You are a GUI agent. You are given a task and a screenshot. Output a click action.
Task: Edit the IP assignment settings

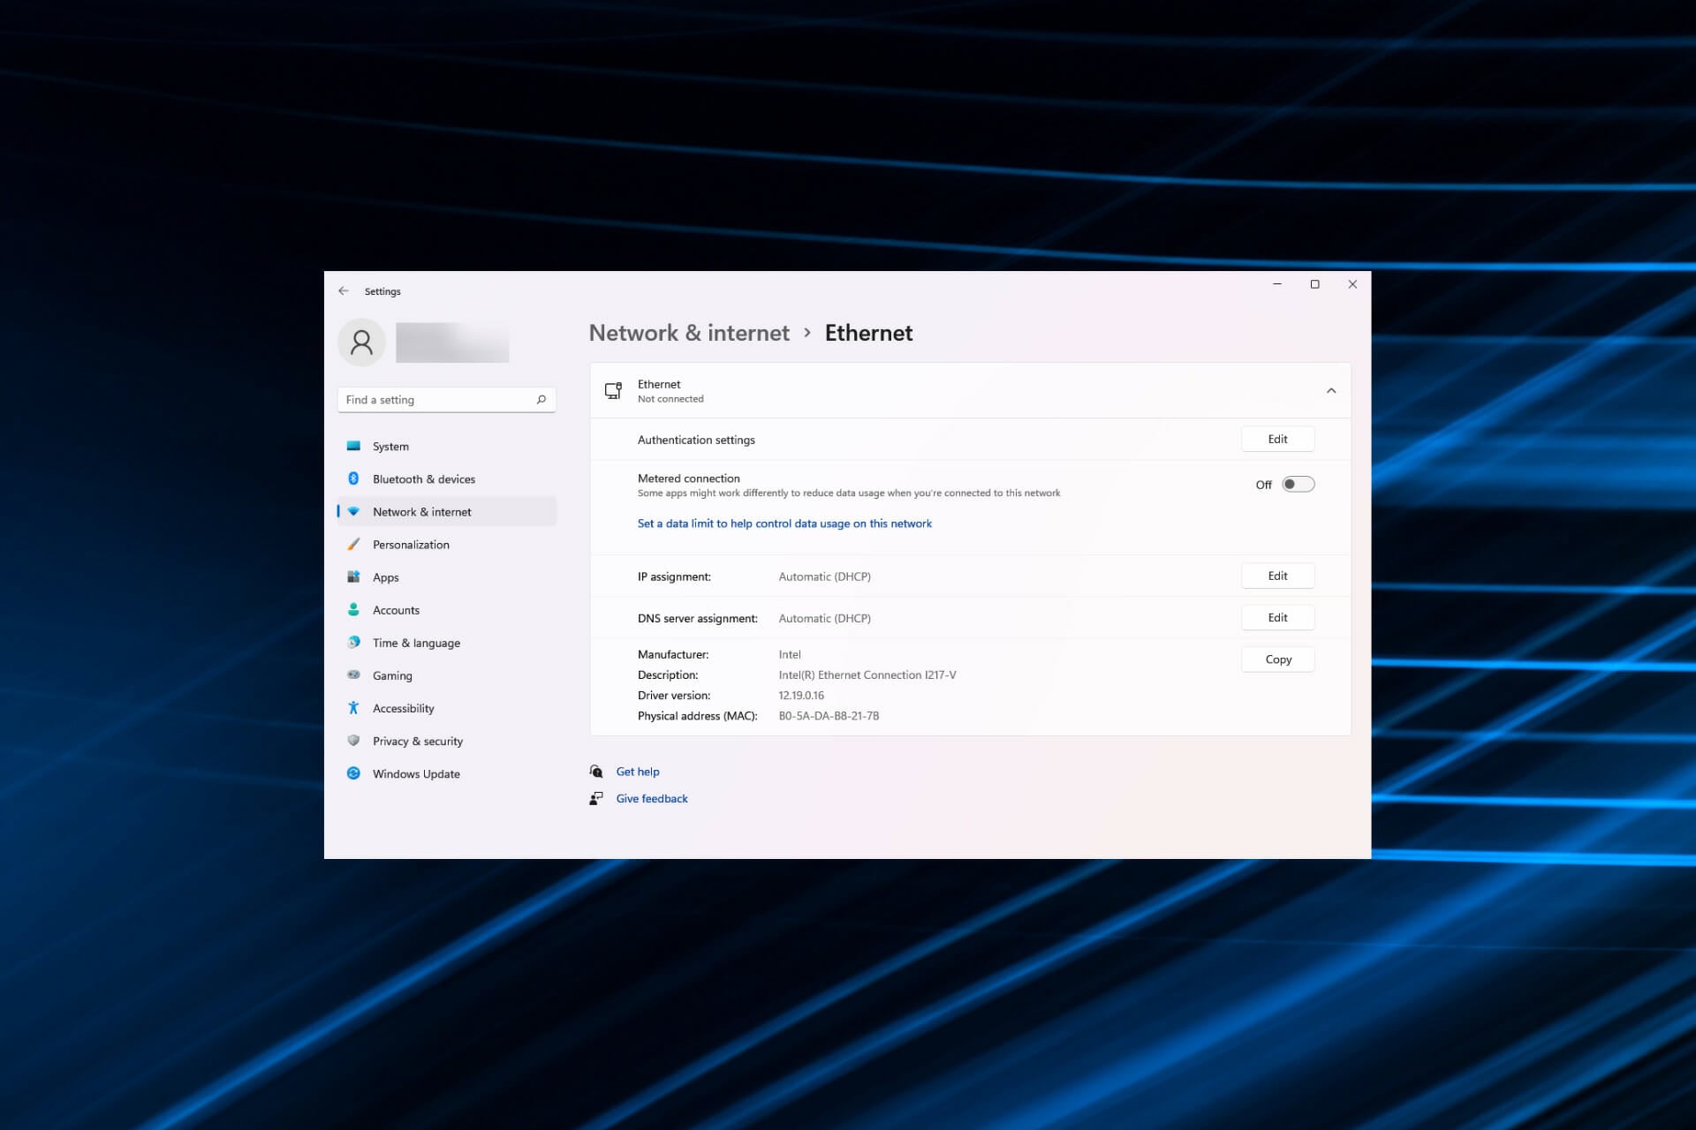(x=1277, y=576)
